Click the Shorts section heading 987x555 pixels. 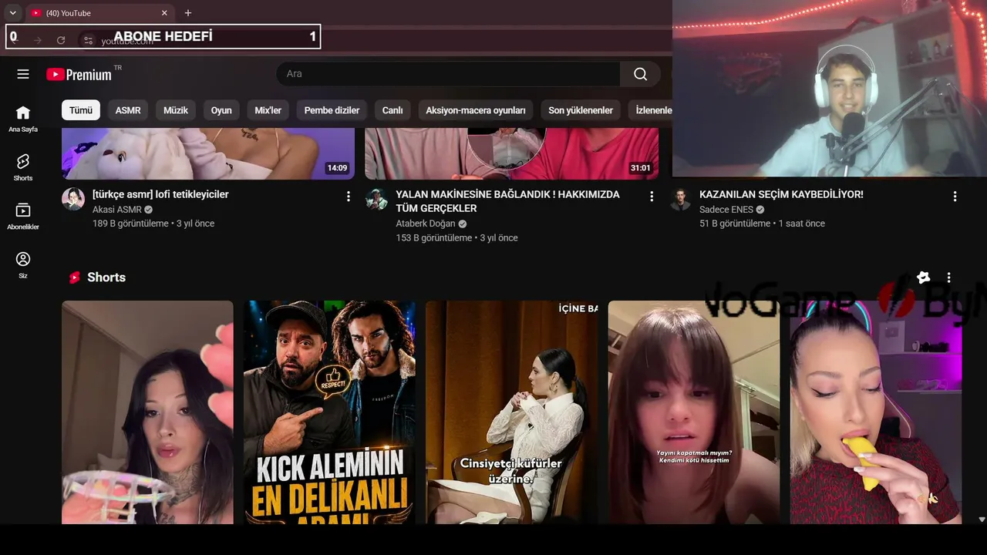click(106, 277)
